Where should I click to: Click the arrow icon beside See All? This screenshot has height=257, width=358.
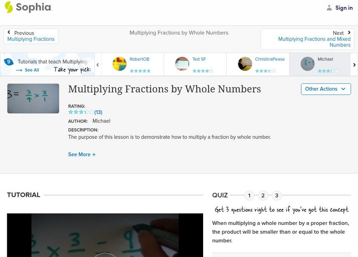[x=18, y=70]
